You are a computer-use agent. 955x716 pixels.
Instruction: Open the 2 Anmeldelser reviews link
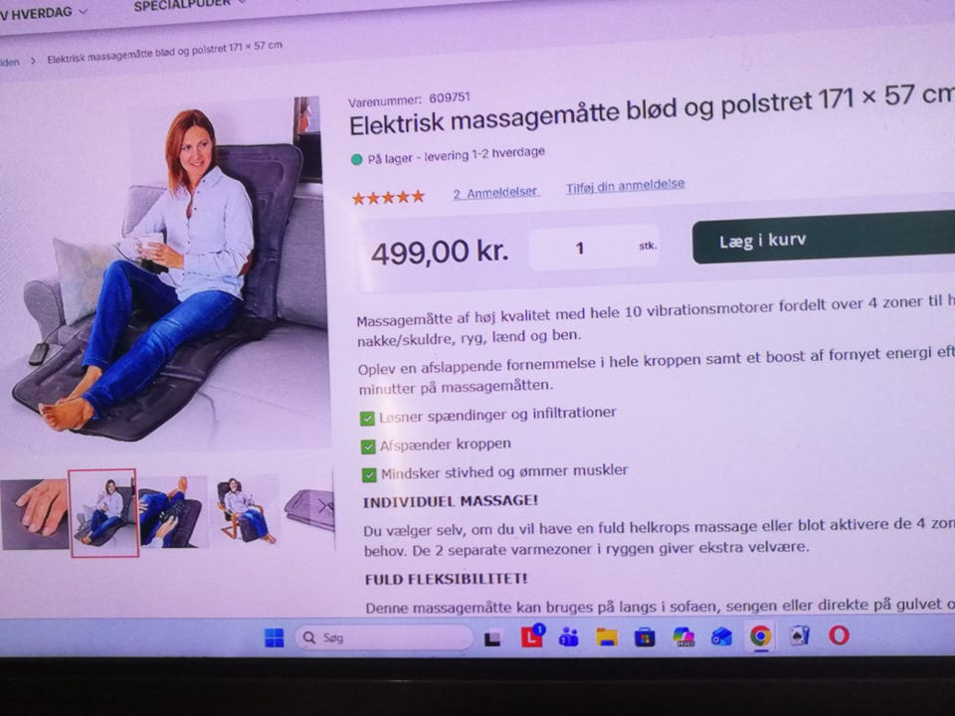[495, 193]
